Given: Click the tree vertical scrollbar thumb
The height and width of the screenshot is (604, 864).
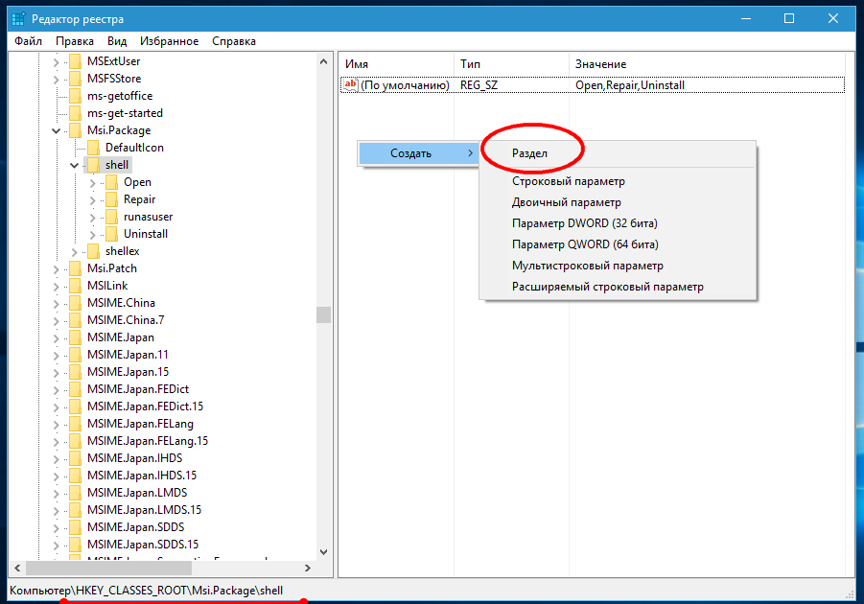Looking at the screenshot, I should click(x=323, y=314).
